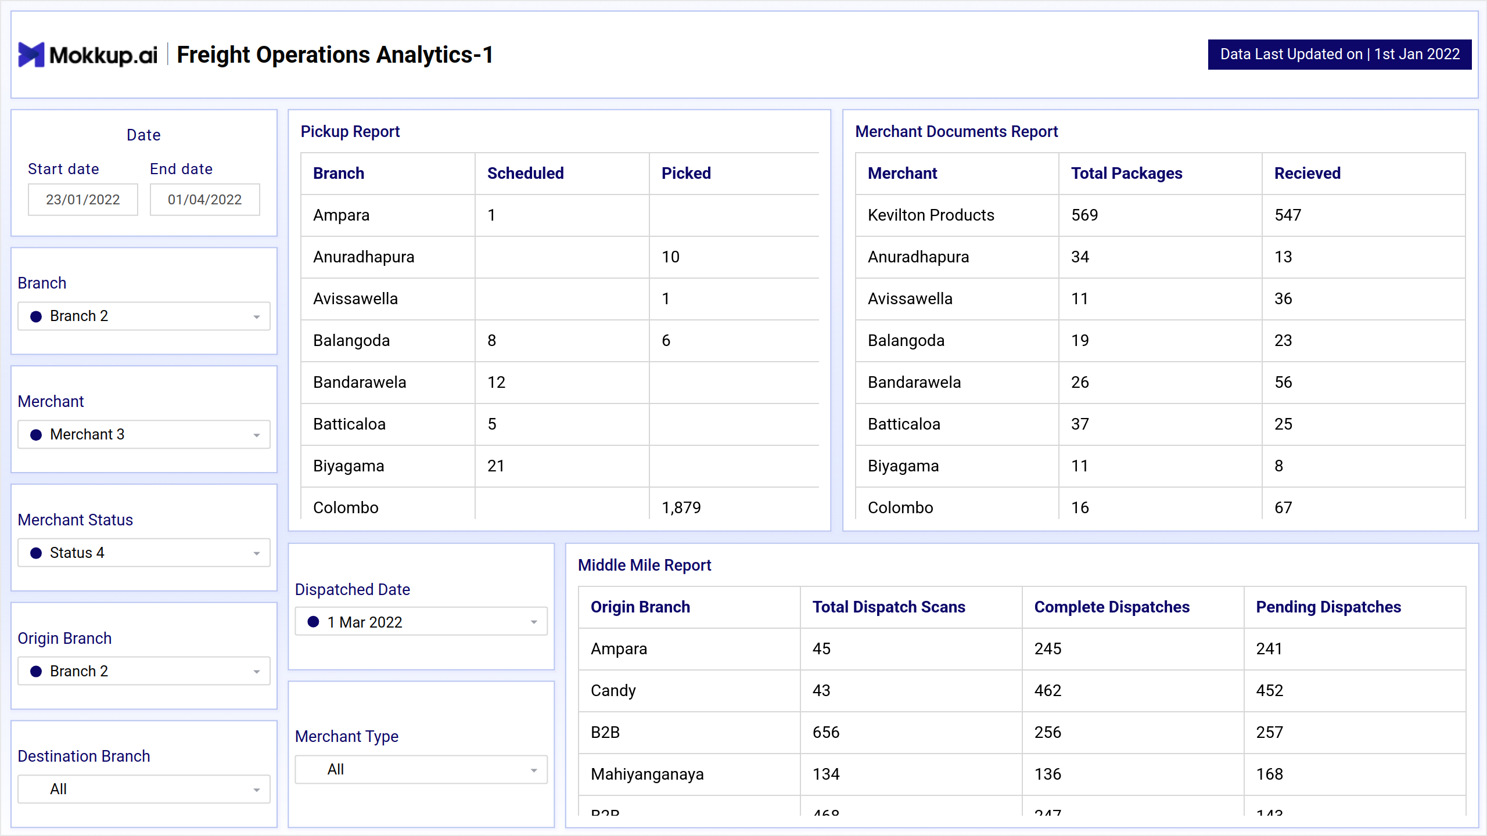1487x836 pixels.
Task: Select Batticaloa in Merchant Documents Report
Action: click(1161, 424)
